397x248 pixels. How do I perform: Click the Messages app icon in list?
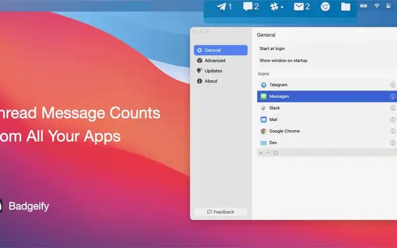pos(264,97)
